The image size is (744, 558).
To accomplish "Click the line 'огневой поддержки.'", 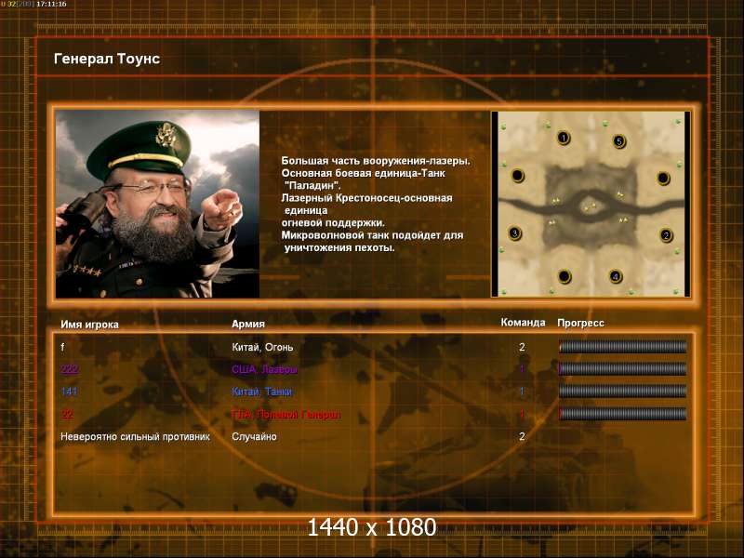I will pos(333,222).
